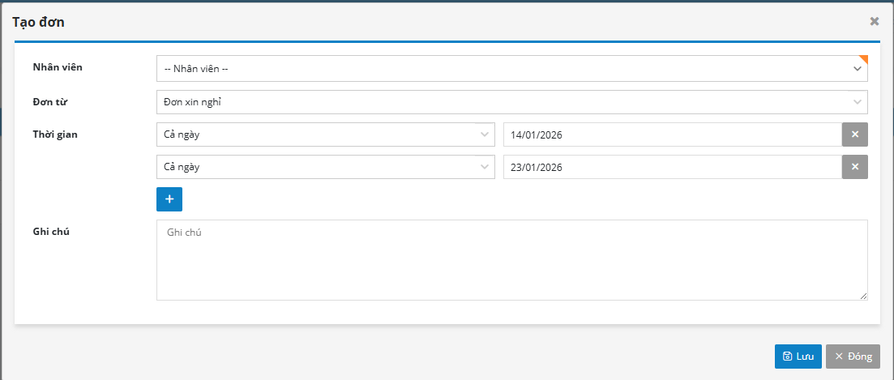This screenshot has height=380, width=894.
Task: Click the Đơn từ field label
Action: [x=49, y=100]
